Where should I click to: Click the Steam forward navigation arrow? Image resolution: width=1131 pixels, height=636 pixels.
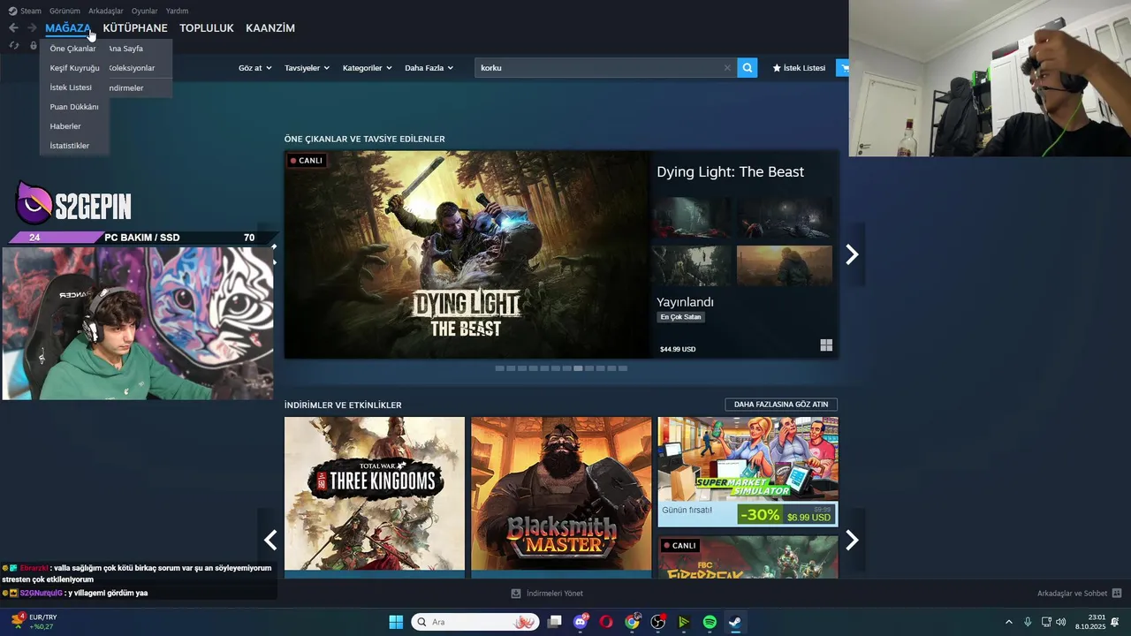point(32,28)
